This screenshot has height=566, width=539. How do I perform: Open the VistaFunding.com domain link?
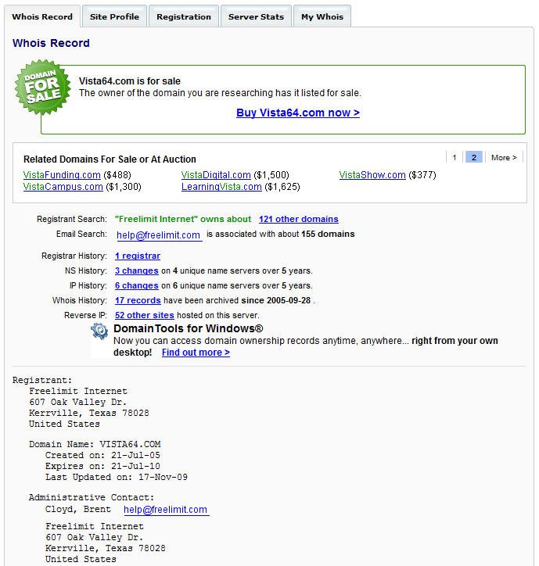(62, 175)
